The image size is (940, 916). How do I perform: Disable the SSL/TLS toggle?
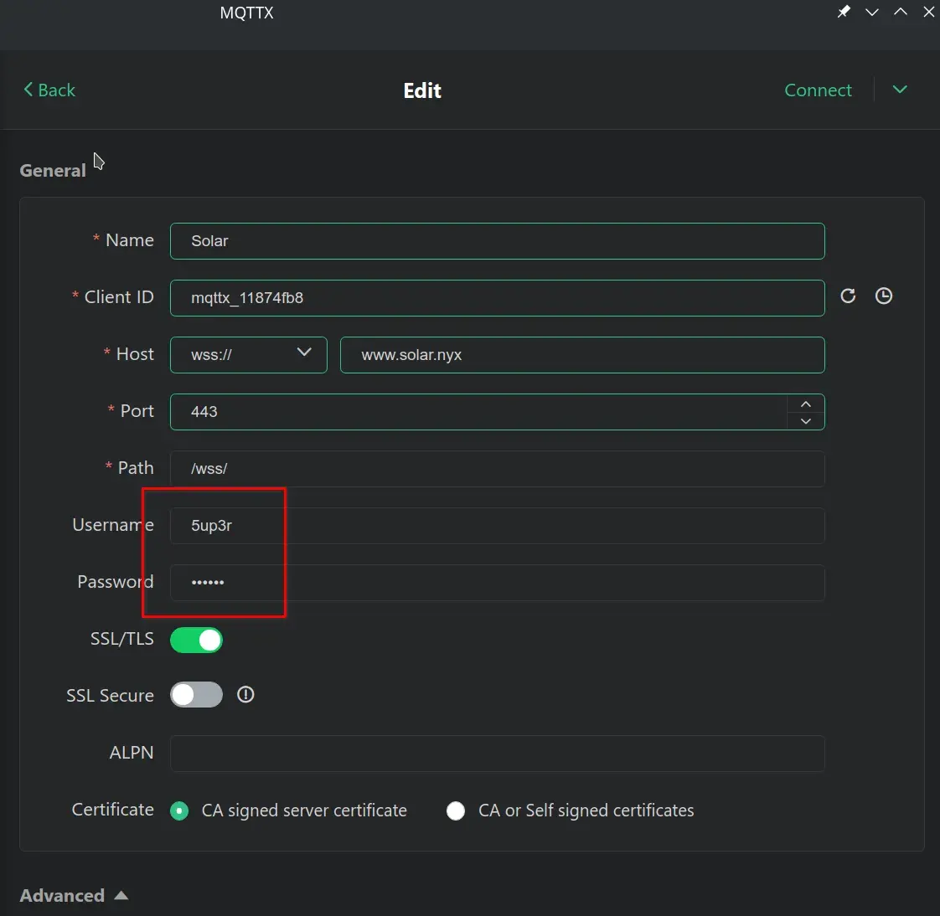point(196,640)
